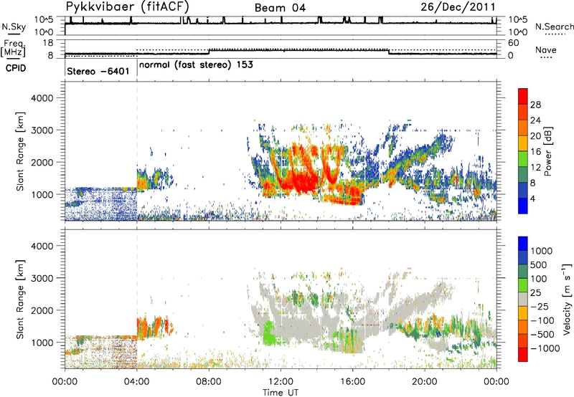Click the '3000' tick on the velocity panel axis
This screenshot has height=397, width=574.
click(42, 278)
